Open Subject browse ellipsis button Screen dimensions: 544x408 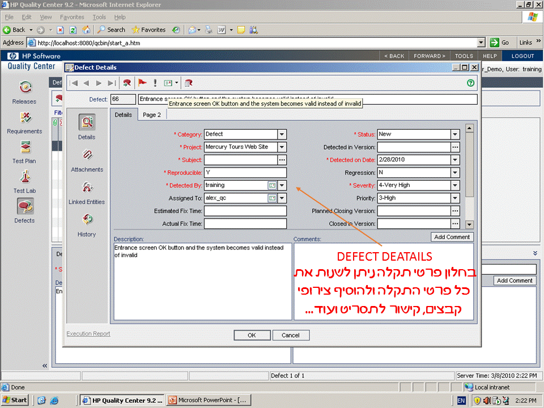coord(282,160)
